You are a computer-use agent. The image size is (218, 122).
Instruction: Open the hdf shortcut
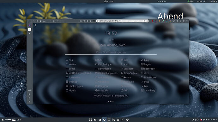(x=124, y=90)
